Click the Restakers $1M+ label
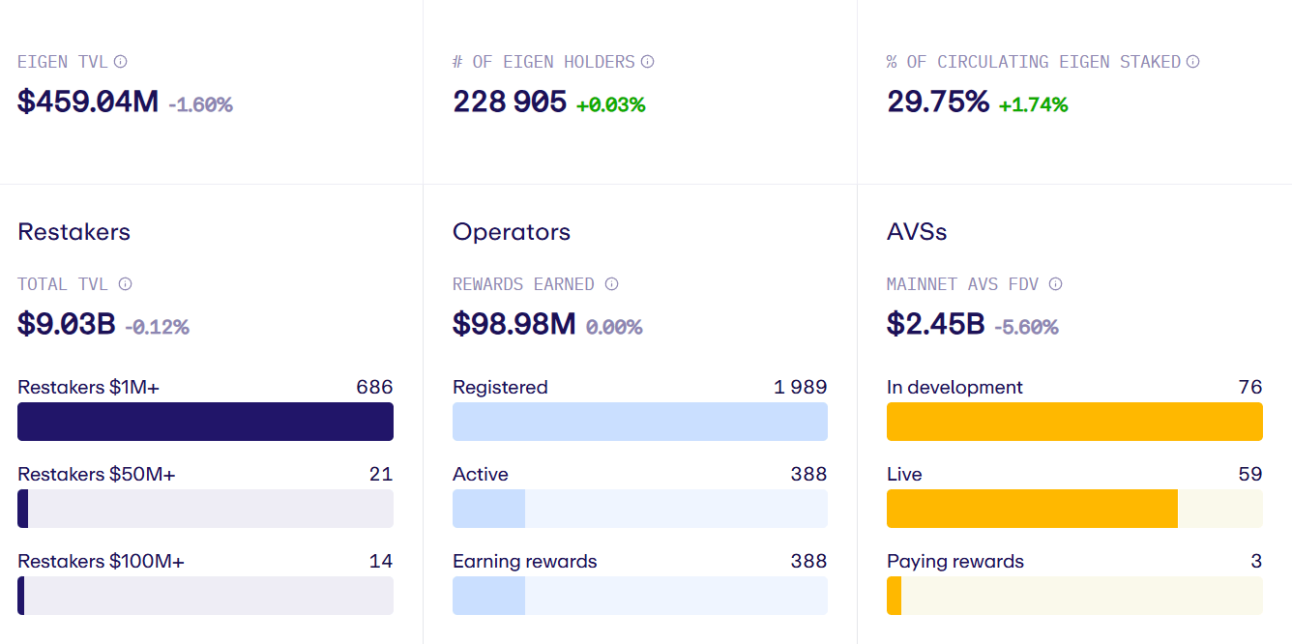1292x644 pixels. pos(88,388)
